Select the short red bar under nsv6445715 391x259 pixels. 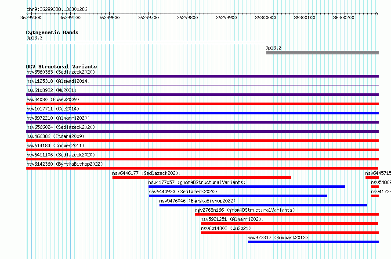tap(372, 177)
